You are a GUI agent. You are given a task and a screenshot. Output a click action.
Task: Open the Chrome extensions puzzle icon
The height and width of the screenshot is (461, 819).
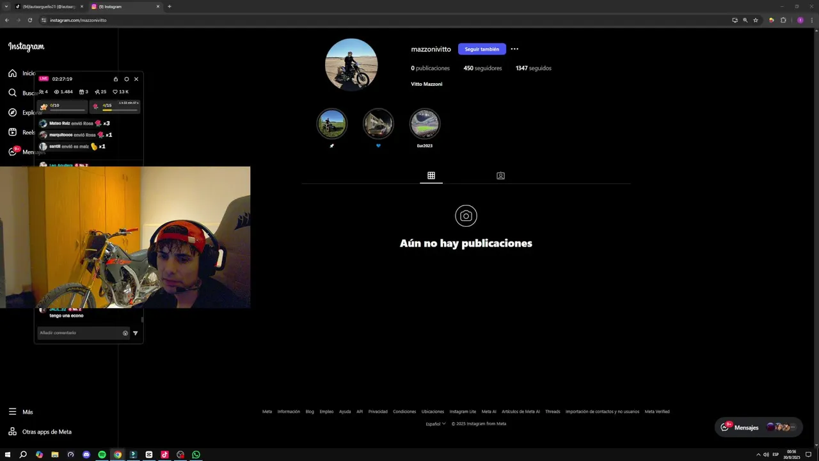[x=783, y=20]
